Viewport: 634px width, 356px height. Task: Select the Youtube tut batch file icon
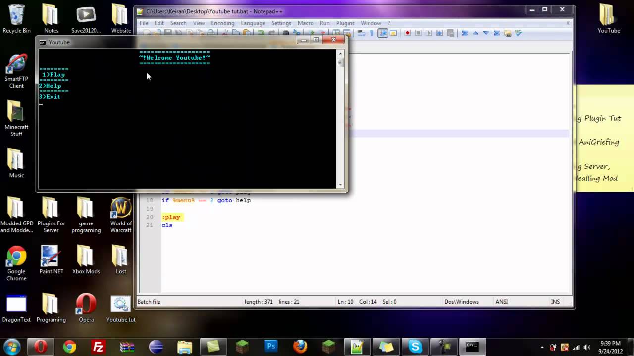point(121,309)
